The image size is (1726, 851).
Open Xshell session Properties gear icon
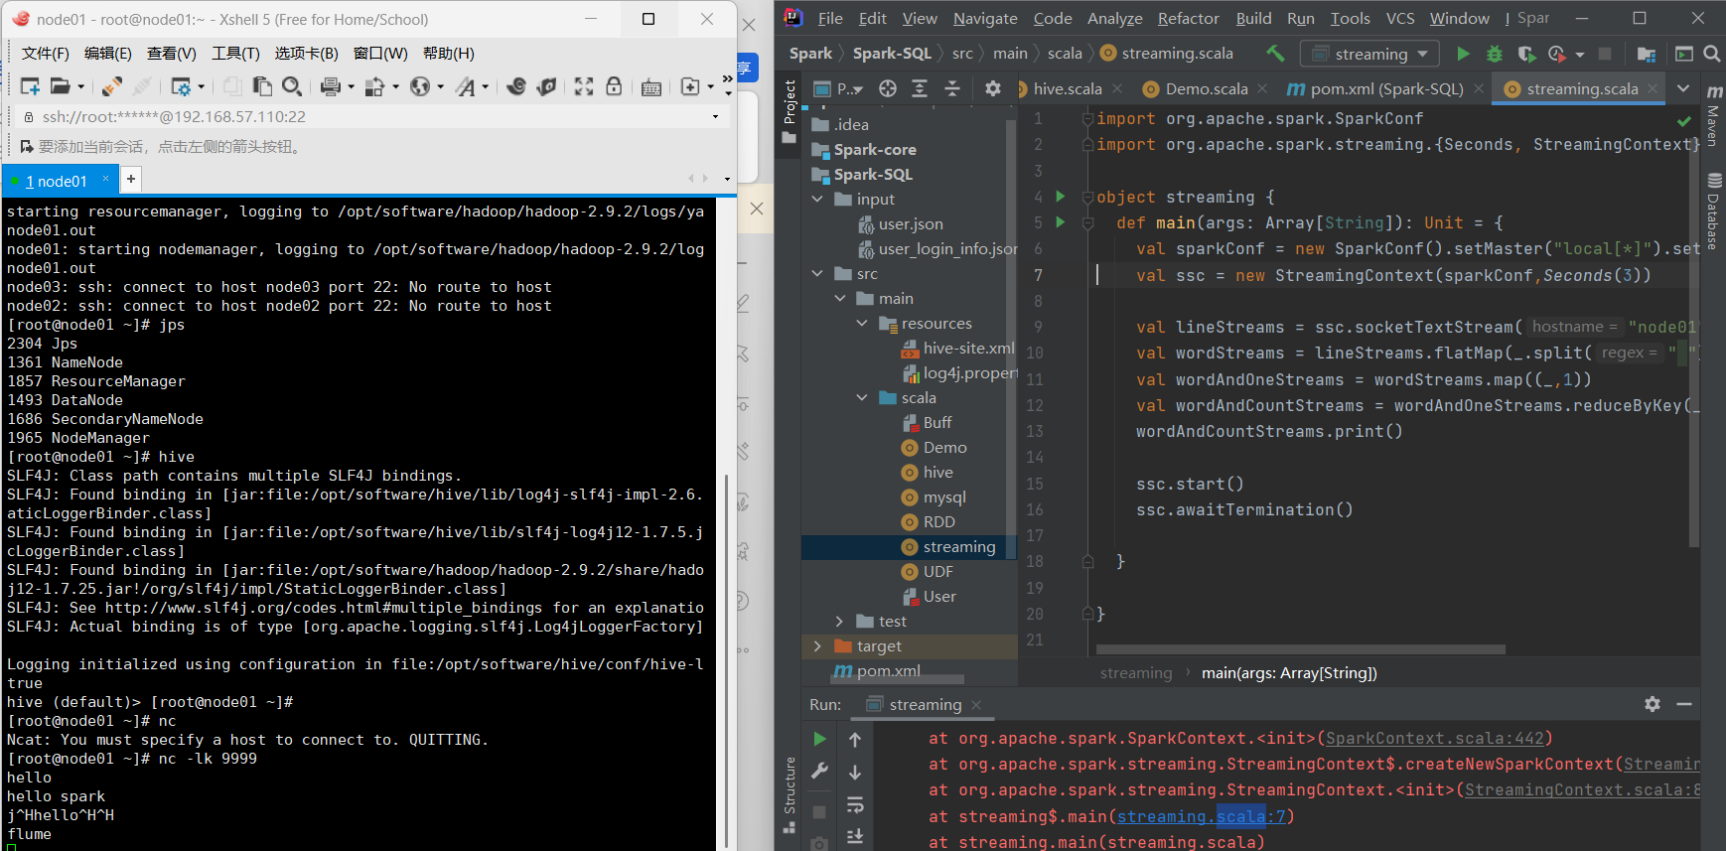pos(181,87)
